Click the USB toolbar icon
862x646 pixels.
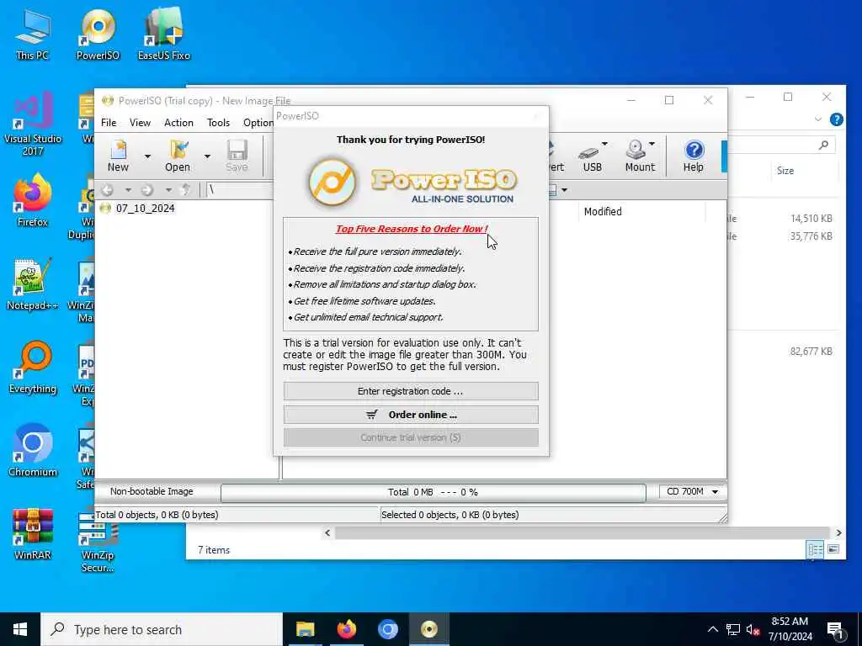pyautogui.click(x=592, y=156)
